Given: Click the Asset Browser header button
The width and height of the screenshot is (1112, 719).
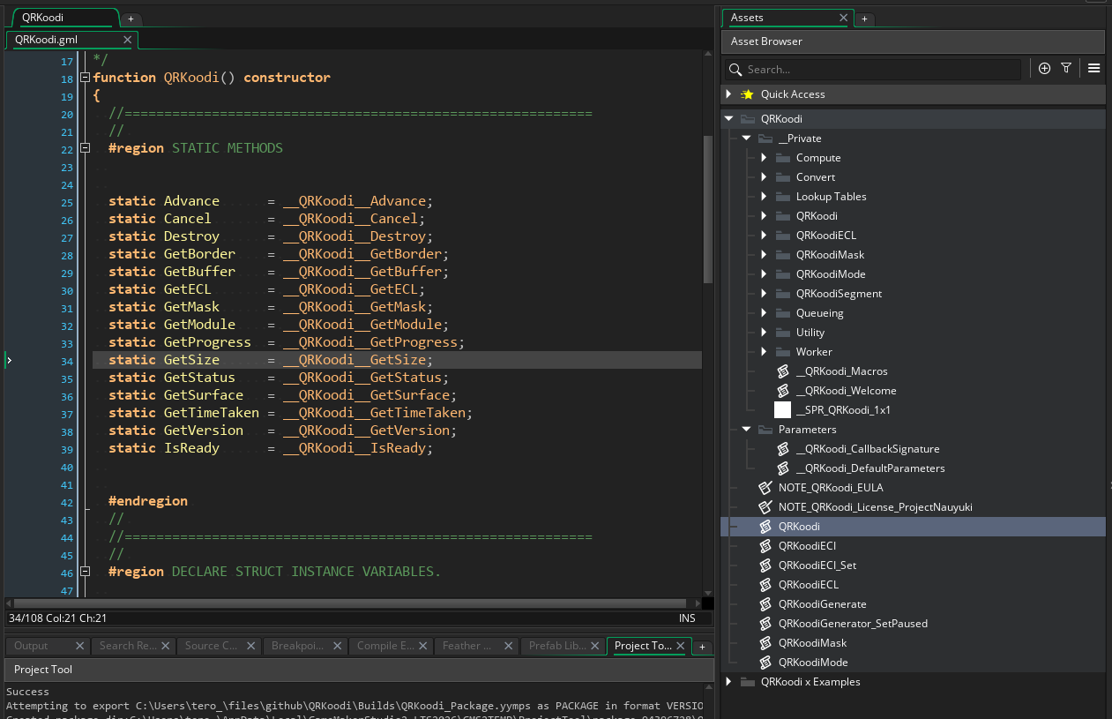Looking at the screenshot, I should pyautogui.click(x=913, y=41).
